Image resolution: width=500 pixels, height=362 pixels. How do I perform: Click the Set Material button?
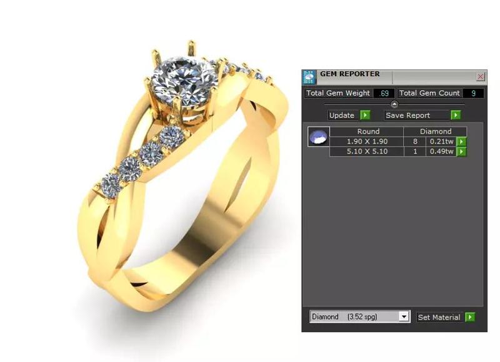(x=439, y=316)
